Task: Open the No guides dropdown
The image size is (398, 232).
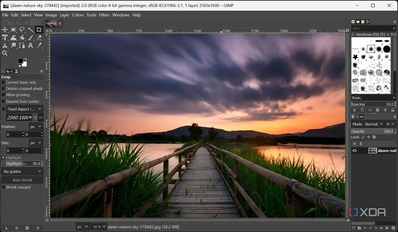Action: [22, 171]
